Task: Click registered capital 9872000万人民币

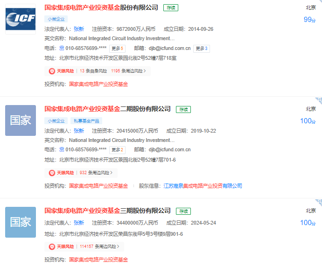Action: [x=136, y=29]
